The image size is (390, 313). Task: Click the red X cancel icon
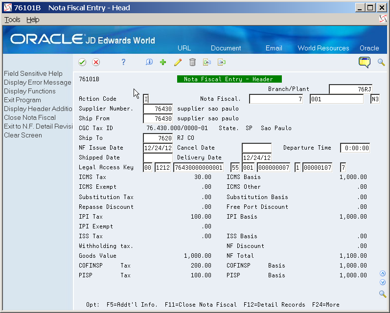[x=96, y=62]
